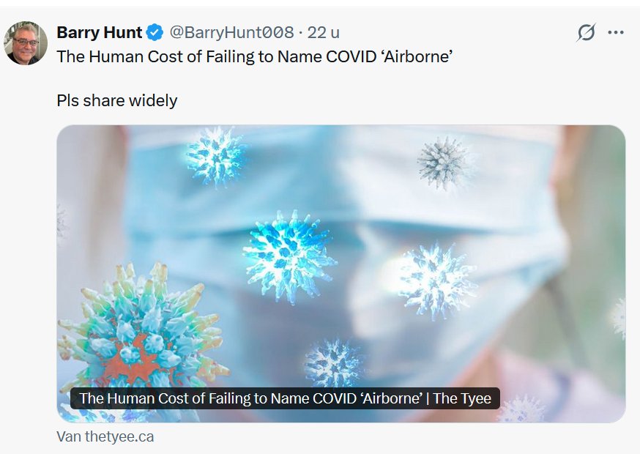Open the three-dot more options menu
640x454 pixels.
coord(616,33)
